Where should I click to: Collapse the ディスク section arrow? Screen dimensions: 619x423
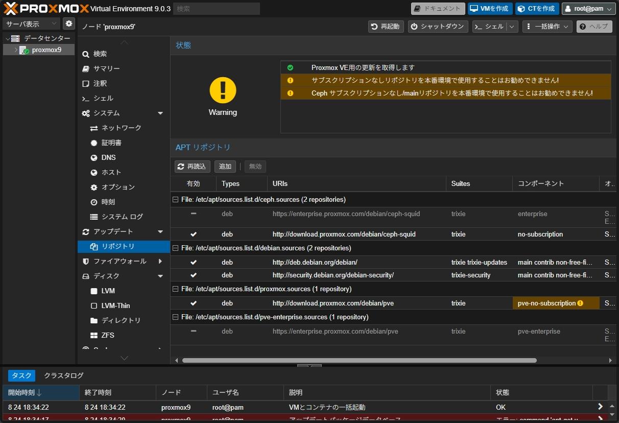click(160, 276)
